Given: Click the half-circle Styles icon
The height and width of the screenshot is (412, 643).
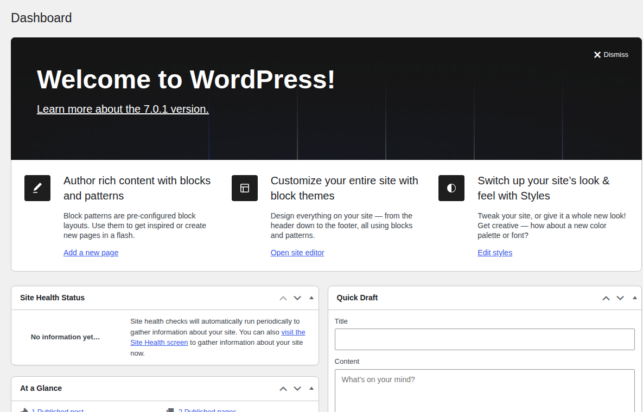Looking at the screenshot, I should 451,188.
